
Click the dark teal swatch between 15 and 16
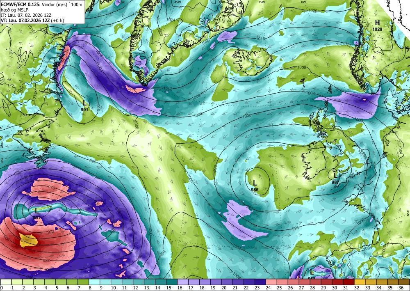(172, 282)
